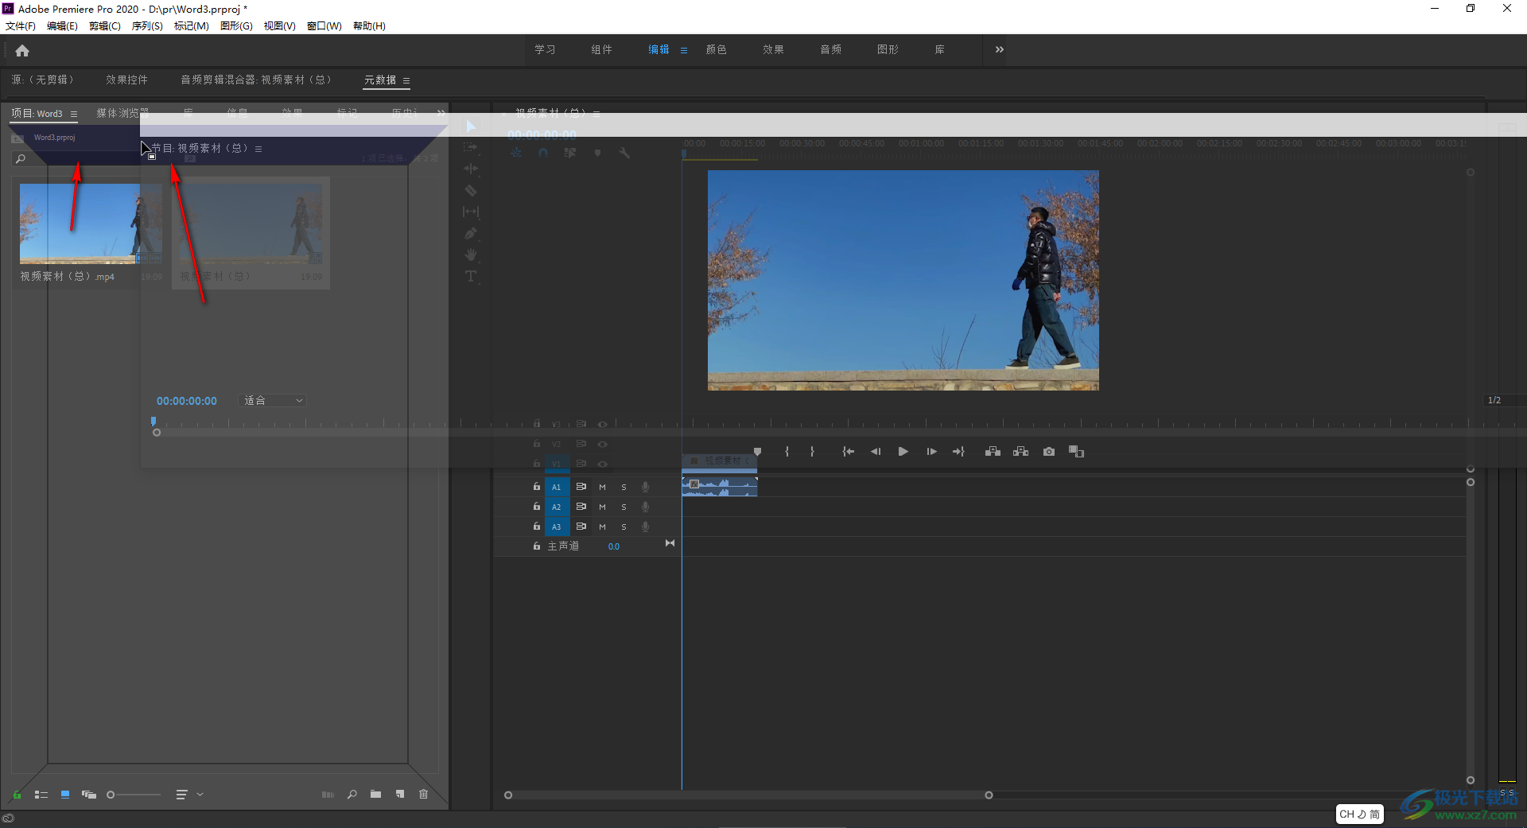
Task: Open 项目: Word3 panel menu
Action: pos(74,114)
